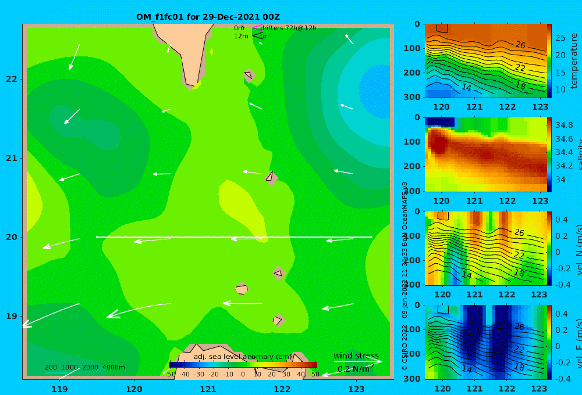The image size is (582, 395).
Task: Click the blue low anomaly eddy near 123E
Action: tap(375, 91)
